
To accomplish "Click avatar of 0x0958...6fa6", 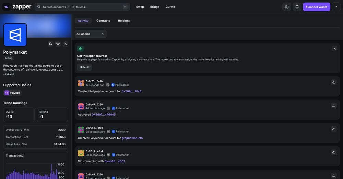I will (81, 129).
